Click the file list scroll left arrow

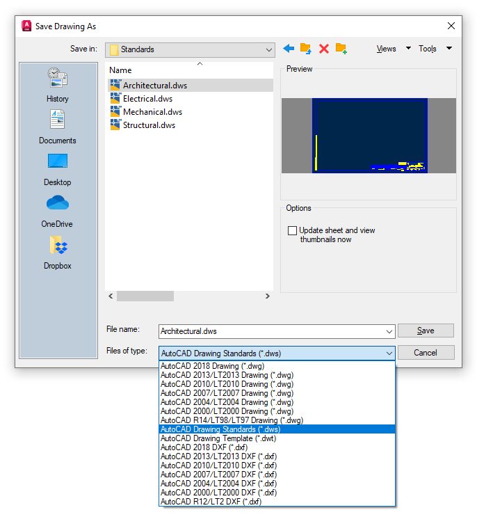pos(111,296)
